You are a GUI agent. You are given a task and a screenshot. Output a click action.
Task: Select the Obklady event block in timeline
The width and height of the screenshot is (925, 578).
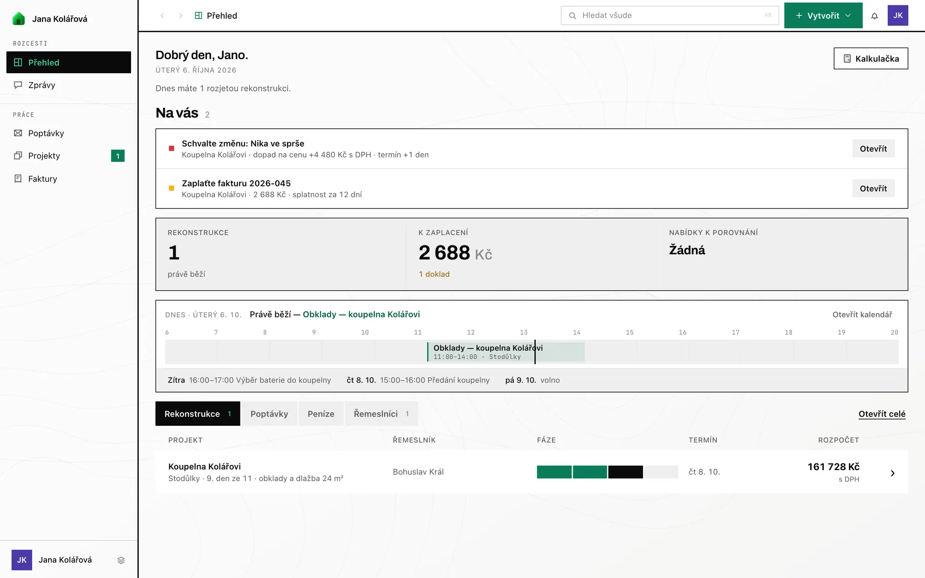click(x=506, y=352)
